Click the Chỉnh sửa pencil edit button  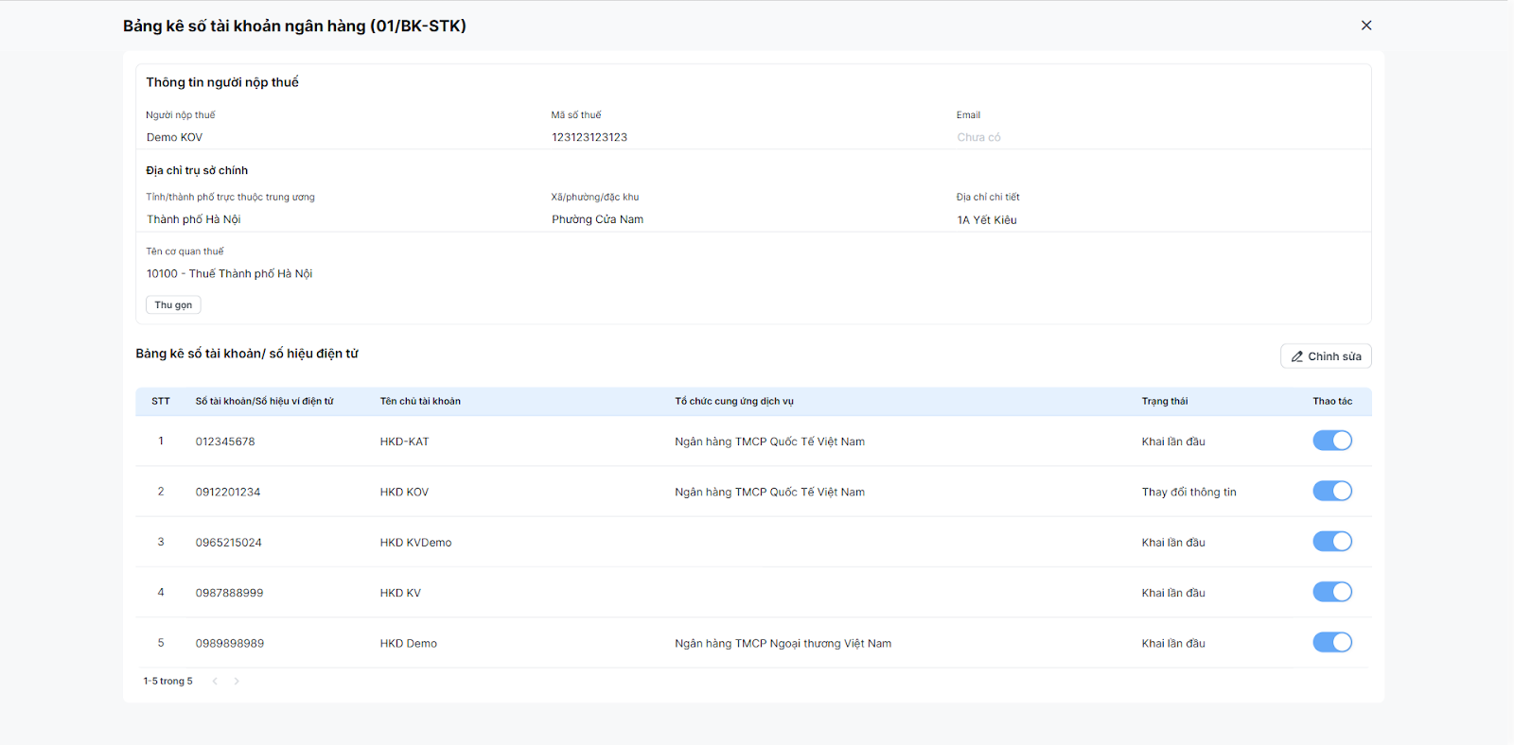click(x=1326, y=356)
